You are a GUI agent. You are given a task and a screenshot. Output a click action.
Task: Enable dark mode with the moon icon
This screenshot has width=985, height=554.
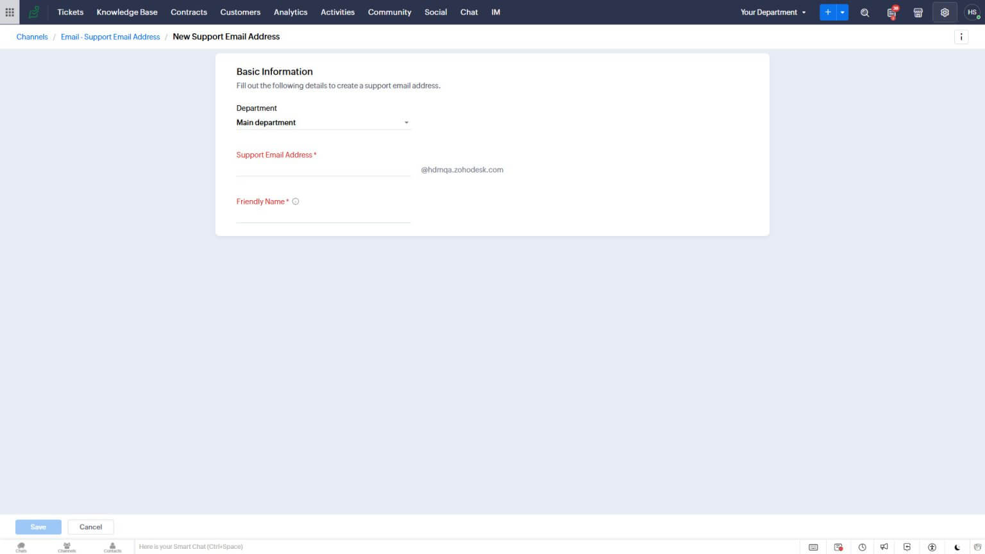(957, 546)
